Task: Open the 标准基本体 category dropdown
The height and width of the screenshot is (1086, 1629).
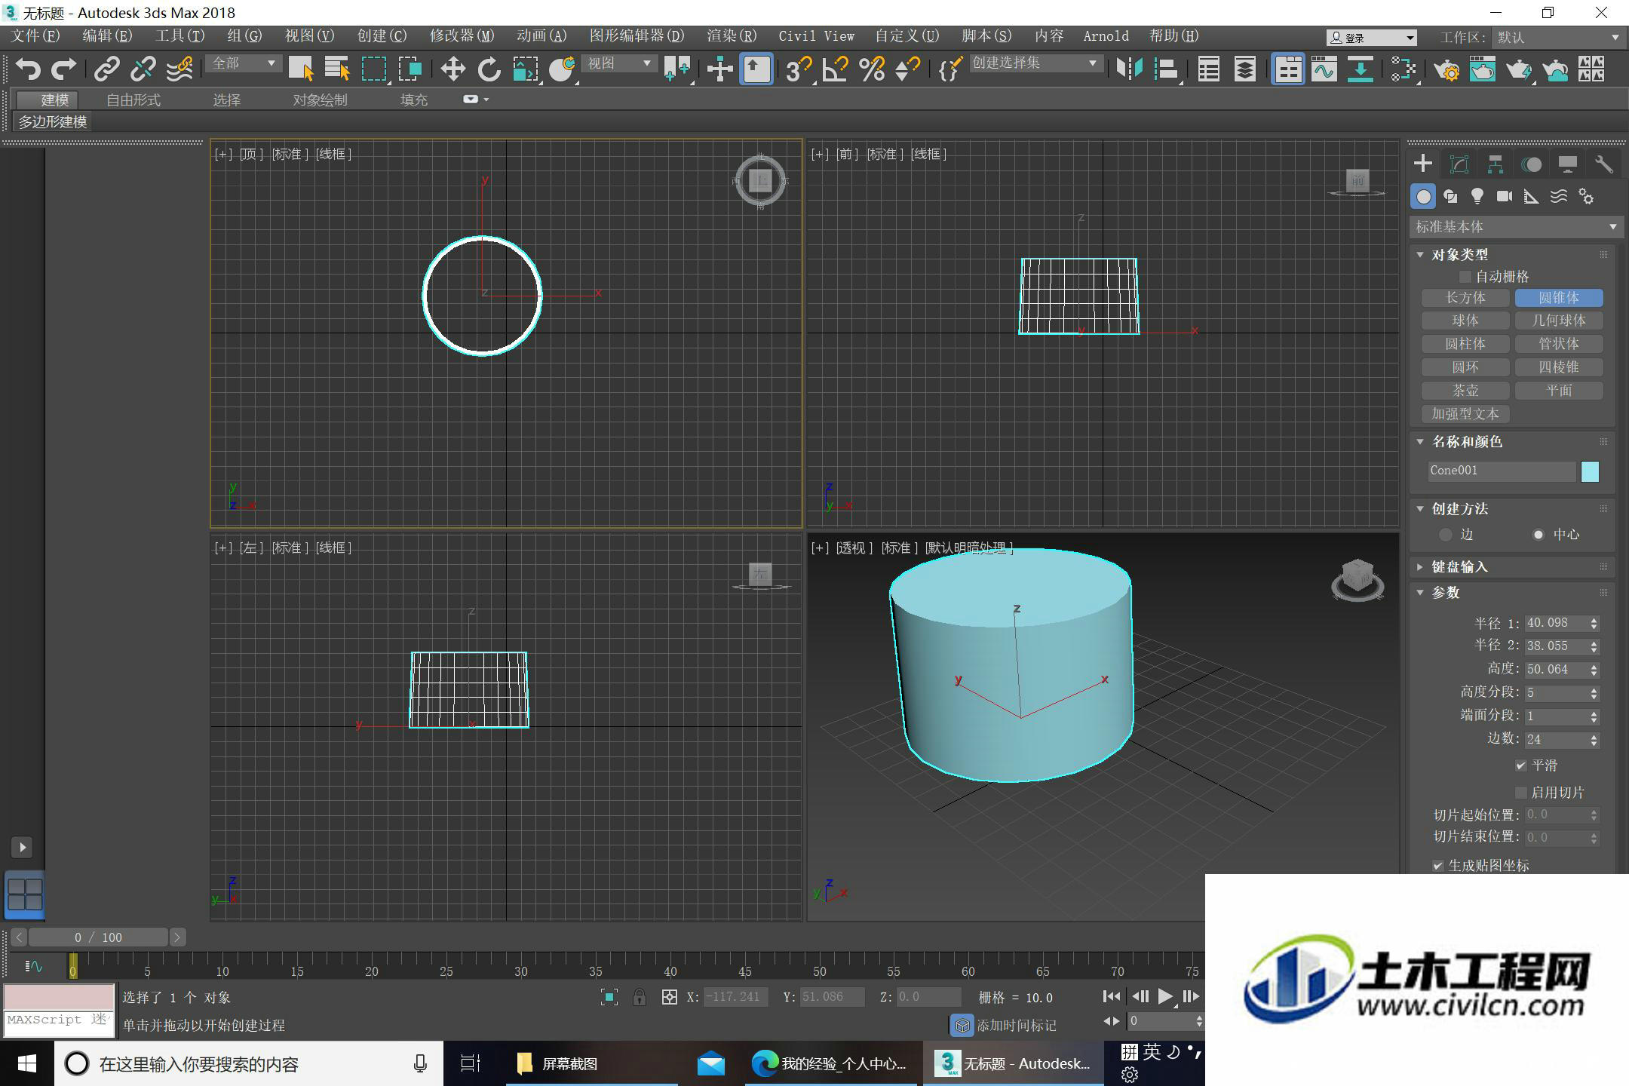Action: [1515, 227]
